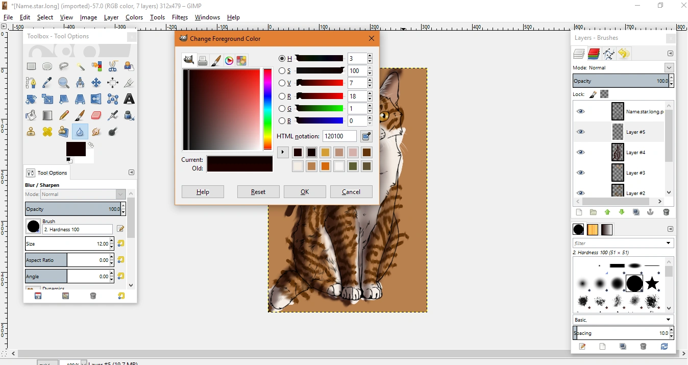The image size is (688, 365).
Task: Click OK in Change Foreground Color
Action: tap(305, 192)
